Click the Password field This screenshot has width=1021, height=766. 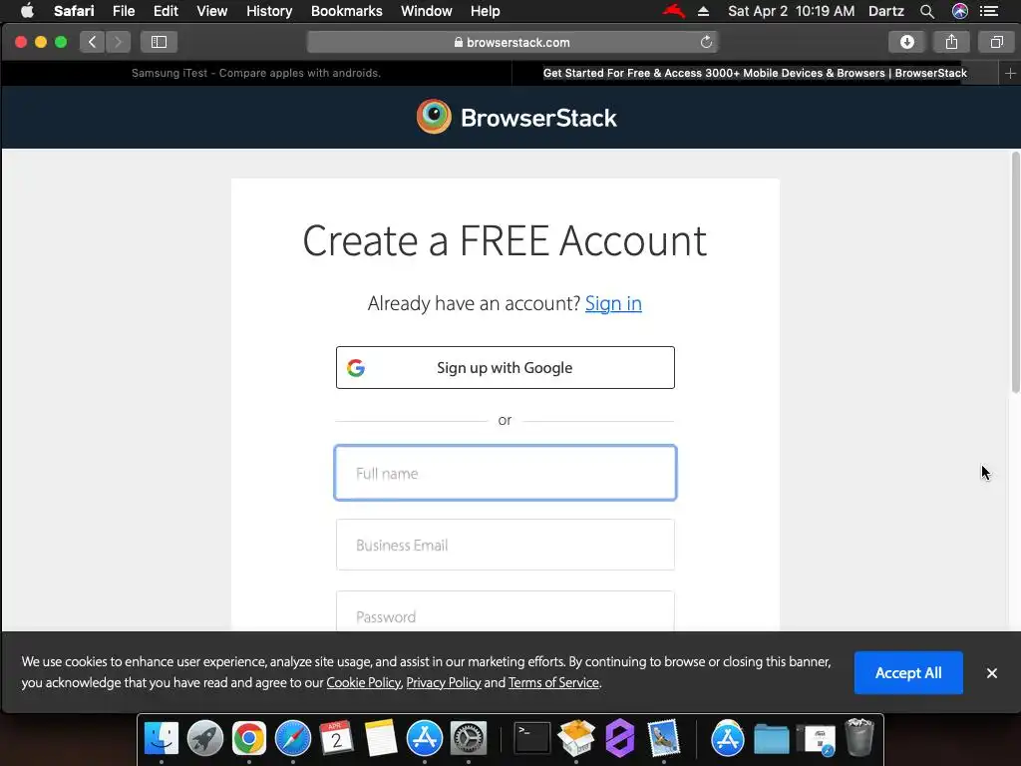click(506, 611)
